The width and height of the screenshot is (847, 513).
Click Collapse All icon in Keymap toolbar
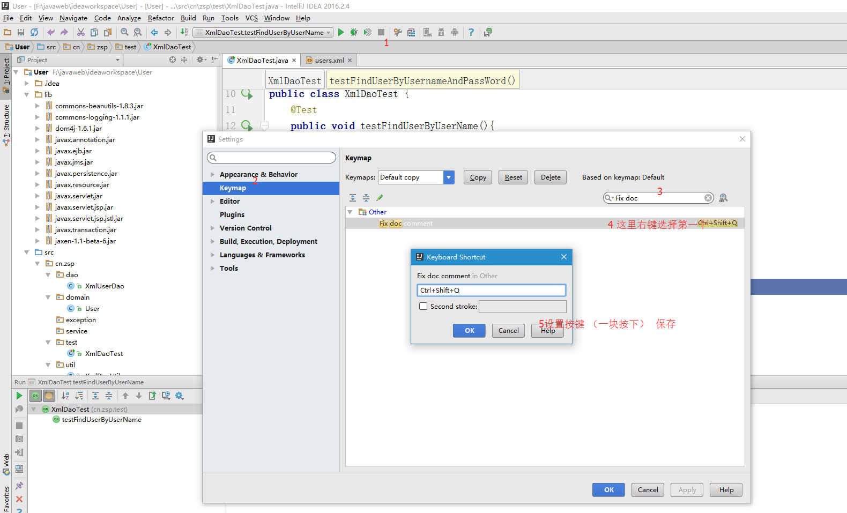point(366,198)
